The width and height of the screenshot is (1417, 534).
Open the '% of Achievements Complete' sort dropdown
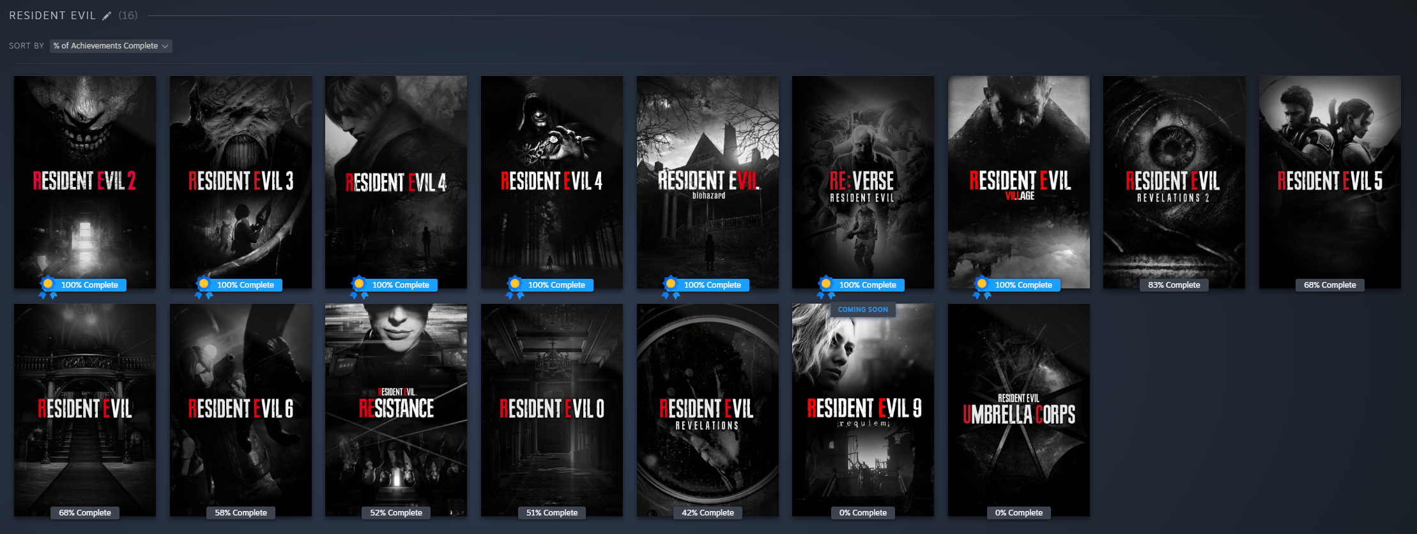click(x=111, y=46)
